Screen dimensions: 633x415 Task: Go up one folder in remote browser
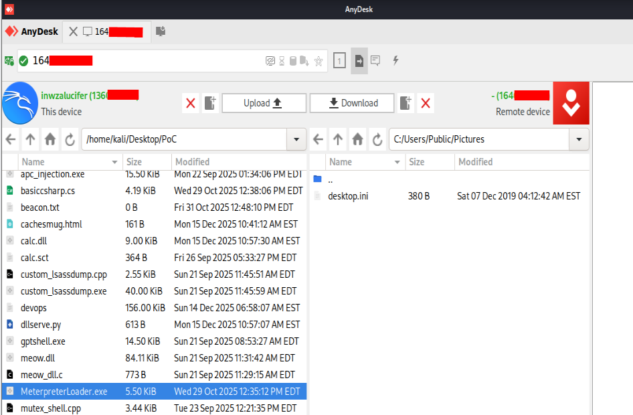(x=338, y=140)
